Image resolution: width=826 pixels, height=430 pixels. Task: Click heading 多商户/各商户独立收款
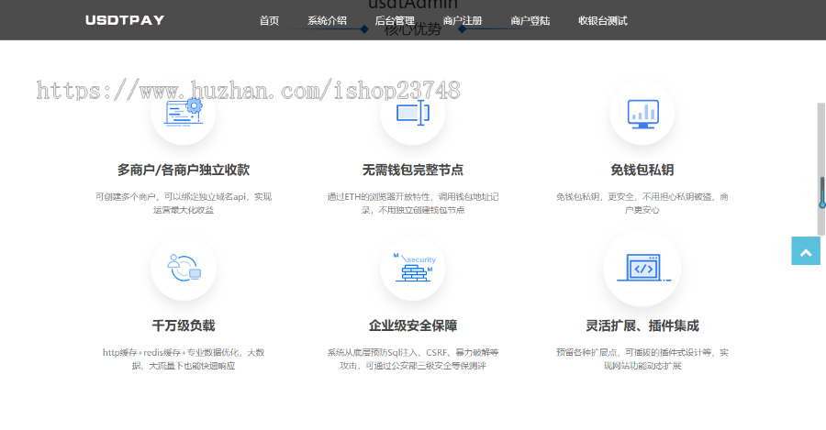click(x=184, y=170)
